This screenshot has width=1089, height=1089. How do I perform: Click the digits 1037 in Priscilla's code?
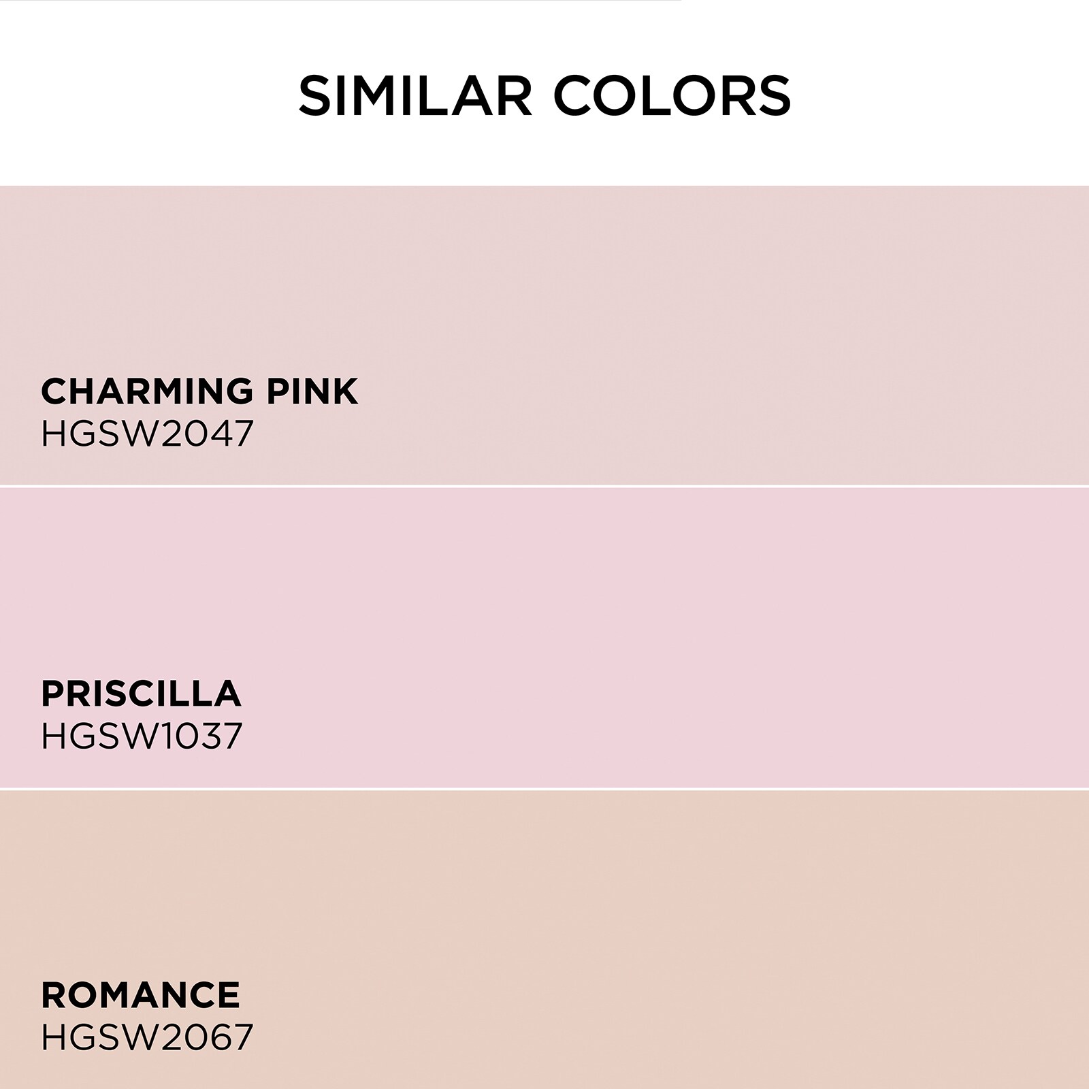[x=202, y=736]
